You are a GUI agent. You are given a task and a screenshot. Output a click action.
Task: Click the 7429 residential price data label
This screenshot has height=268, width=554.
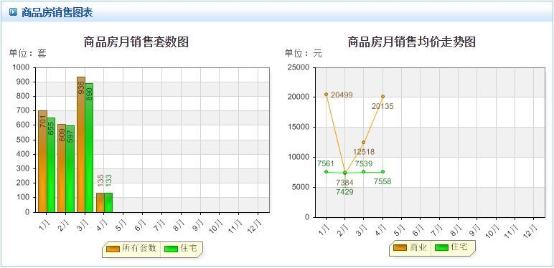coord(344,192)
